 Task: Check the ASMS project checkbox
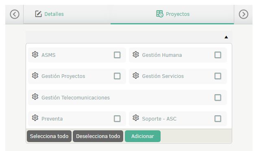117,55
